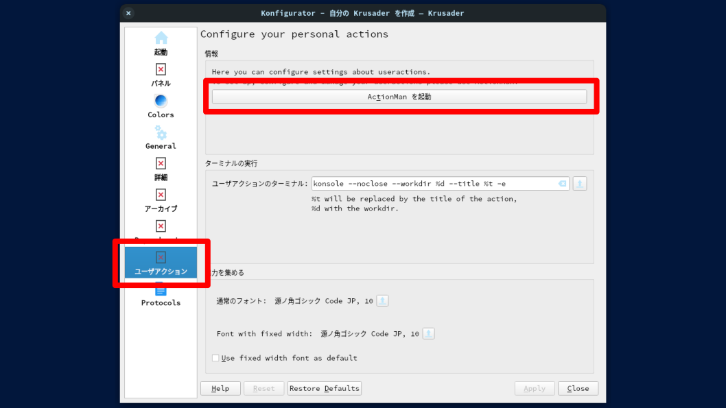Open the Colors configuration page
The height and width of the screenshot is (408, 726).
tap(161, 106)
